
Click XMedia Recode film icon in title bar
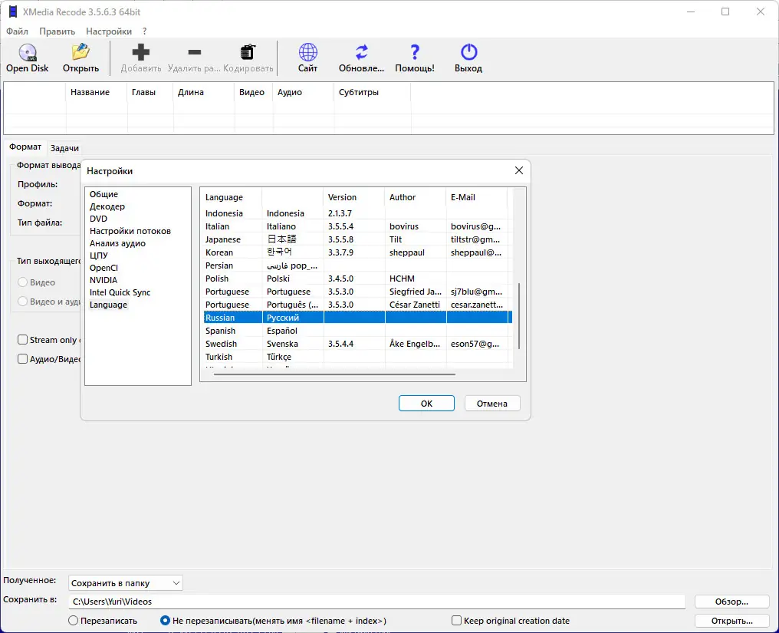(13, 12)
